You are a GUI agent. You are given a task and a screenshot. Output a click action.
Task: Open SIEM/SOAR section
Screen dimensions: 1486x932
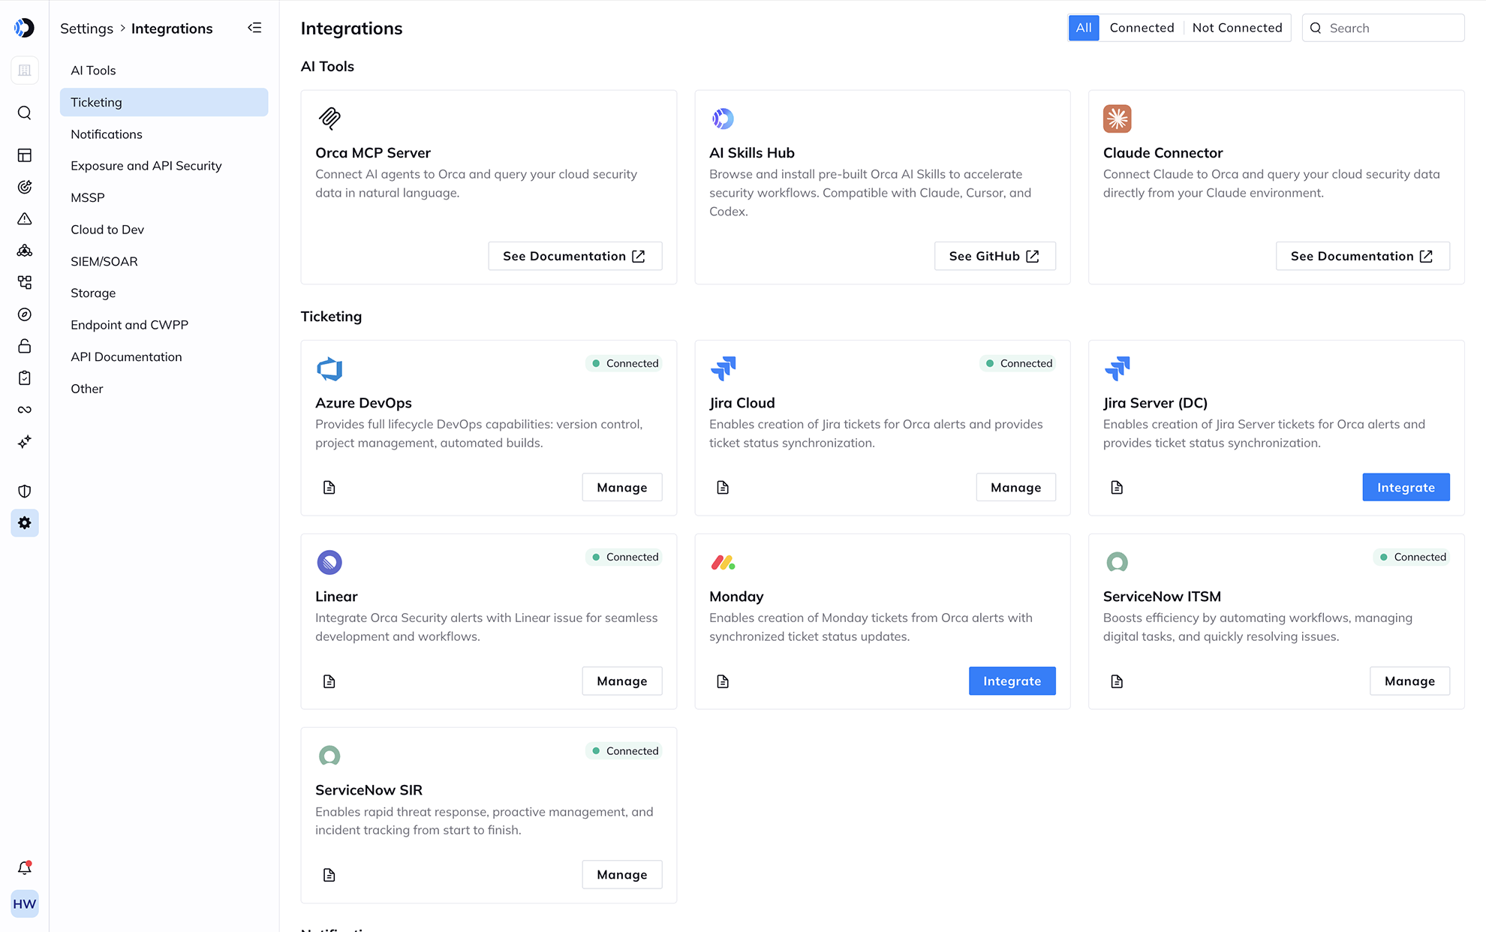point(164,261)
